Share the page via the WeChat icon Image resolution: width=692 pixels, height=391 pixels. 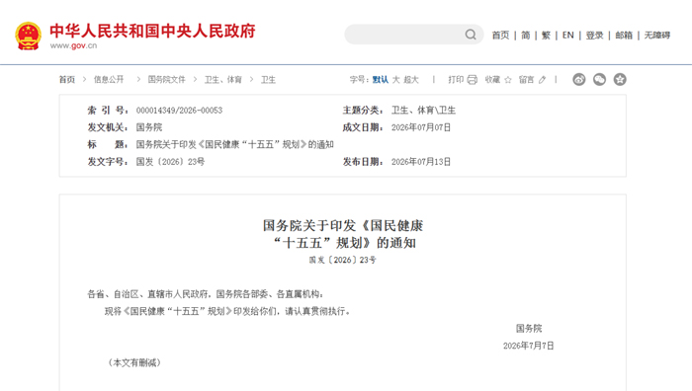point(599,79)
